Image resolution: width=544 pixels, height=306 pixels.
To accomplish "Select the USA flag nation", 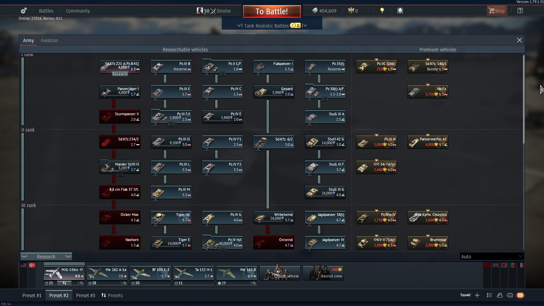I will coord(23,265).
